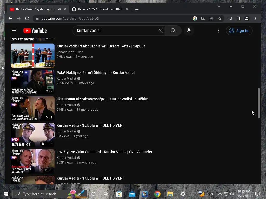Open the media controls toolbar icon
Screen dimensions: 266x199
(230, 18)
